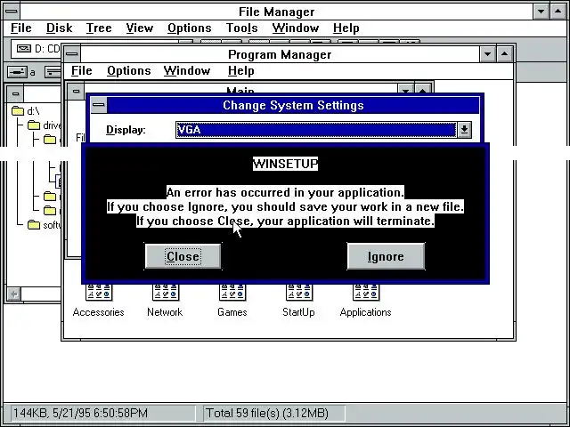Open Tools menu in File Manager
The image size is (570, 427).
pos(241,28)
